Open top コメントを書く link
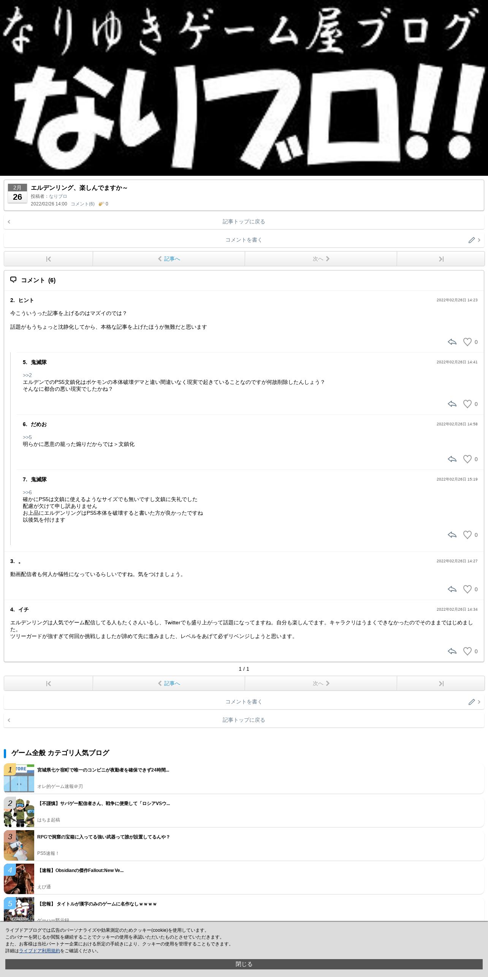This screenshot has width=488, height=977. (x=244, y=240)
